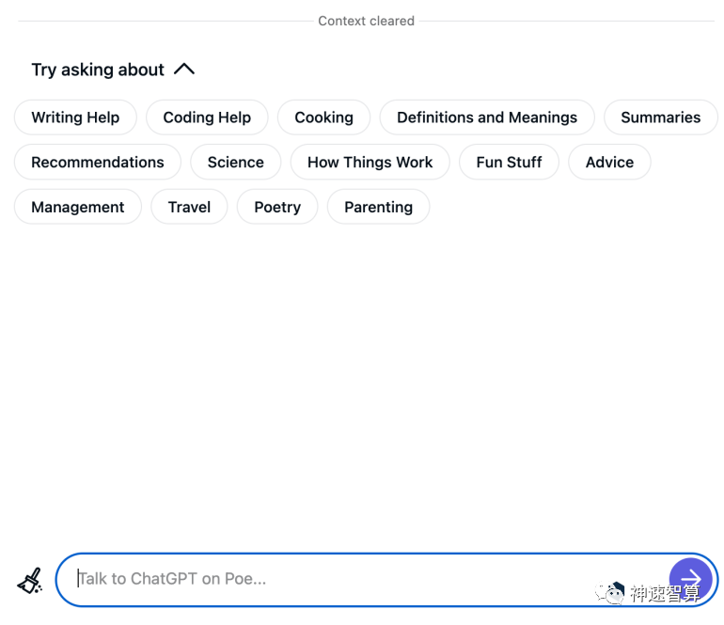The width and height of the screenshot is (724, 625).
Task: Pick the Fun Stuff topic
Action: pyautogui.click(x=509, y=162)
